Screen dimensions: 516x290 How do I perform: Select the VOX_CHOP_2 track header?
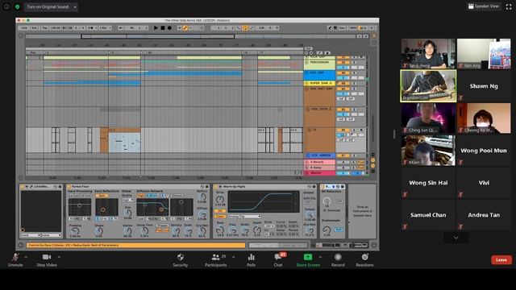click(x=319, y=117)
